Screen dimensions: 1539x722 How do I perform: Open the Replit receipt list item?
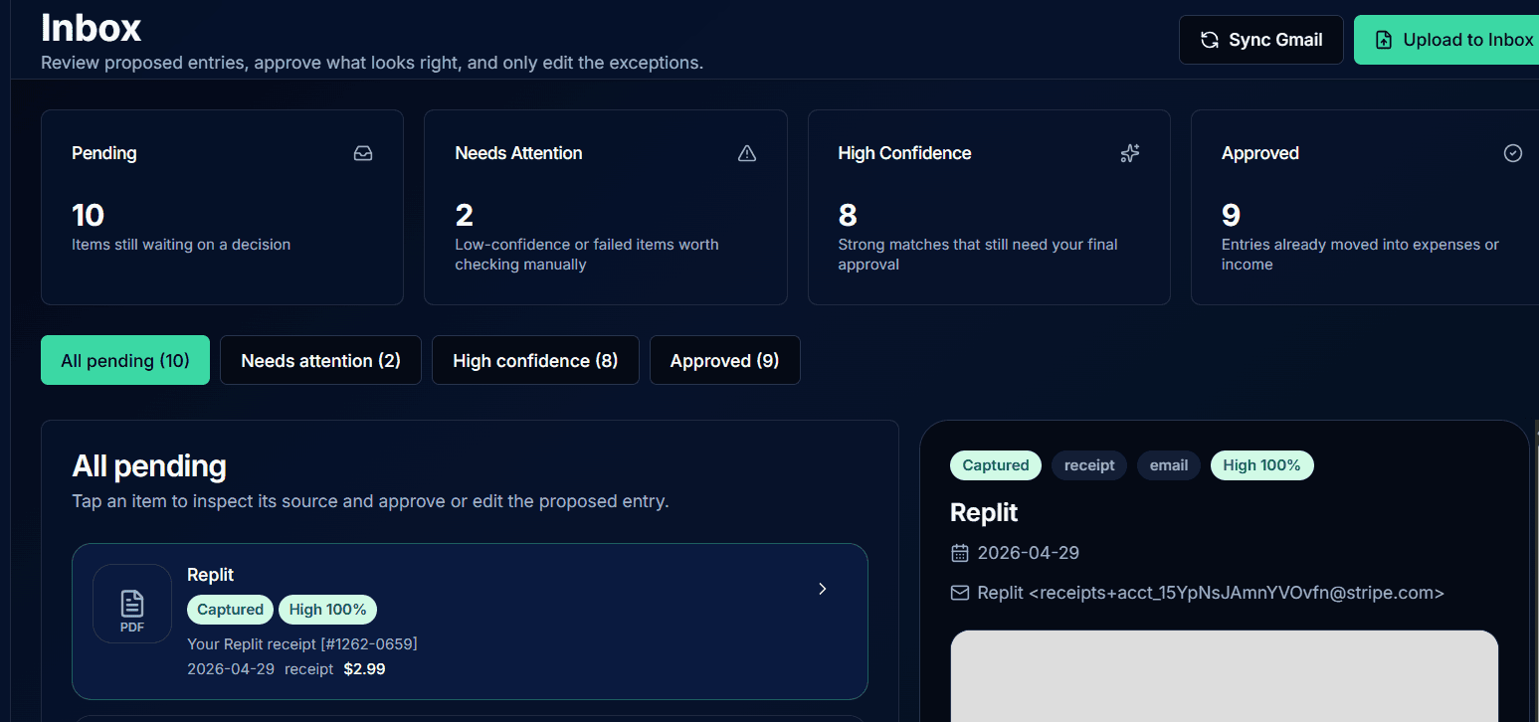click(470, 622)
